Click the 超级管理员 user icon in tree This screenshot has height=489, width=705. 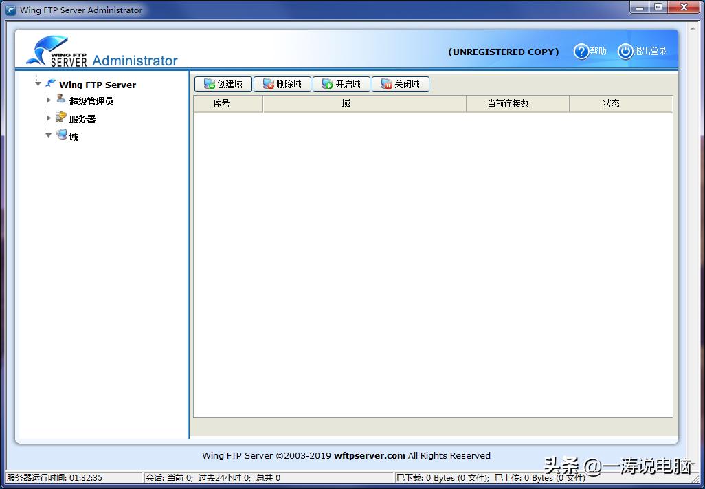click(60, 98)
